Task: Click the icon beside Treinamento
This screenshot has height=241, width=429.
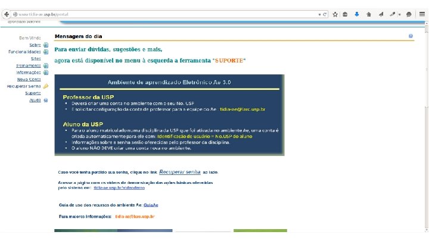Action: pos(46,65)
